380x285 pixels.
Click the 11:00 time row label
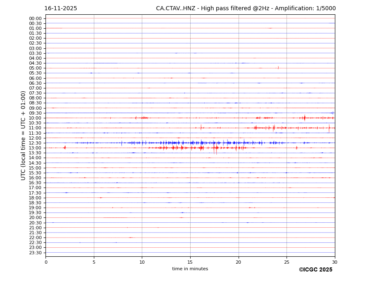point(35,128)
